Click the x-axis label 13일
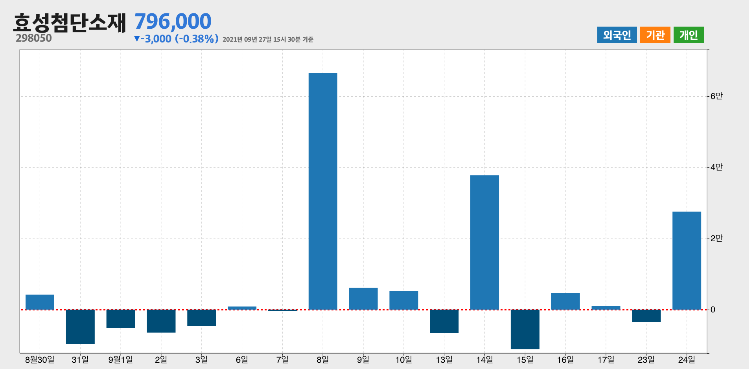Viewport: 755px width, 369px height. [x=444, y=360]
